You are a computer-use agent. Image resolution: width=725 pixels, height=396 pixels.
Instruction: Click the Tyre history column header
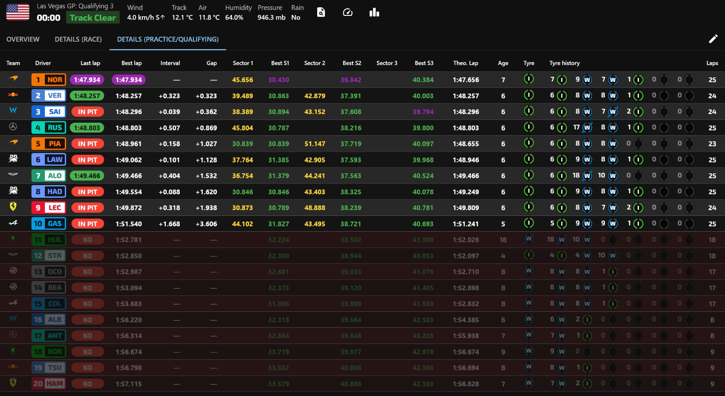point(564,63)
